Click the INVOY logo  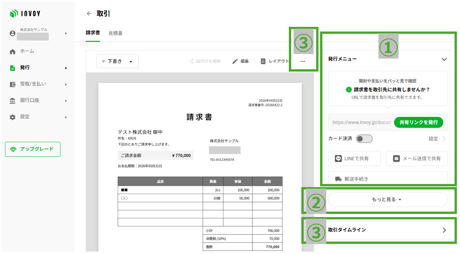click(25, 14)
